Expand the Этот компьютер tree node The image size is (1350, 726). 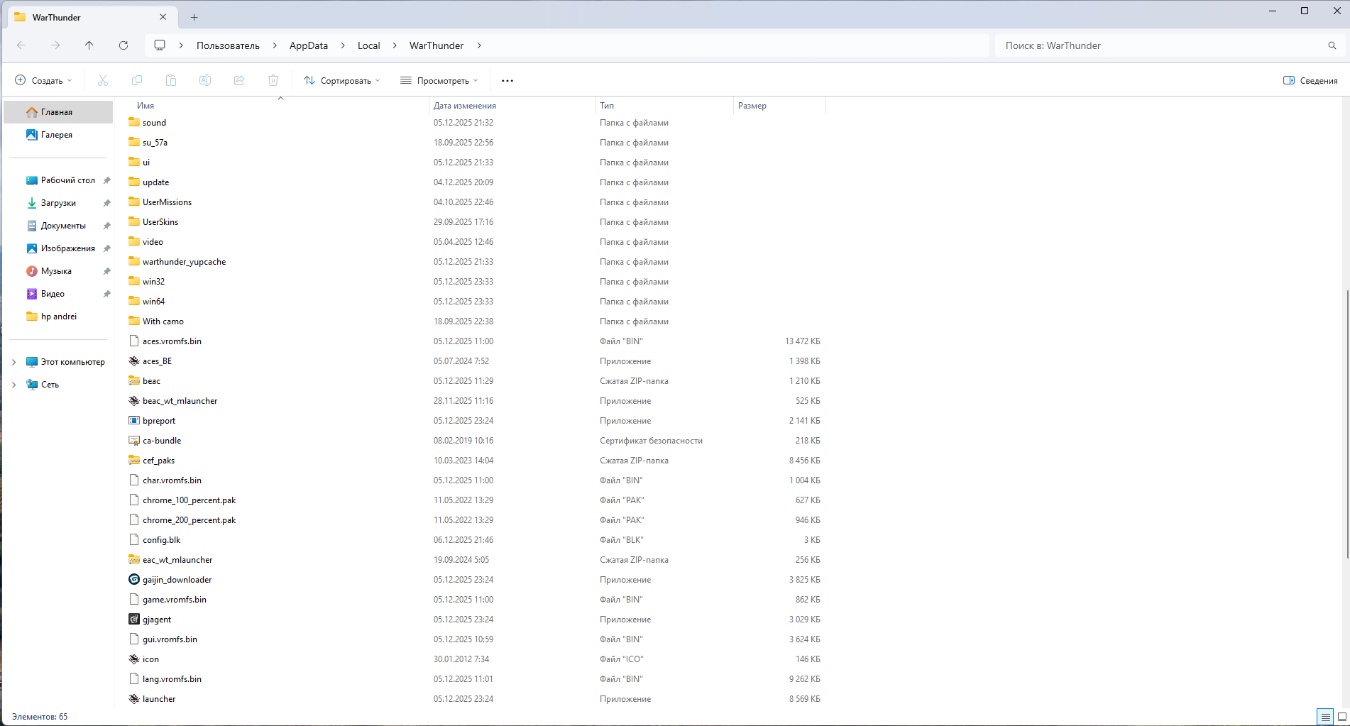coord(13,362)
